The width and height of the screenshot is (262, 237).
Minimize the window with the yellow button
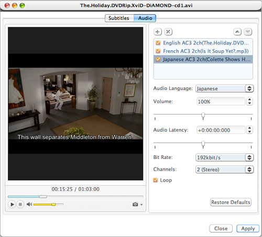[x=15, y=6]
